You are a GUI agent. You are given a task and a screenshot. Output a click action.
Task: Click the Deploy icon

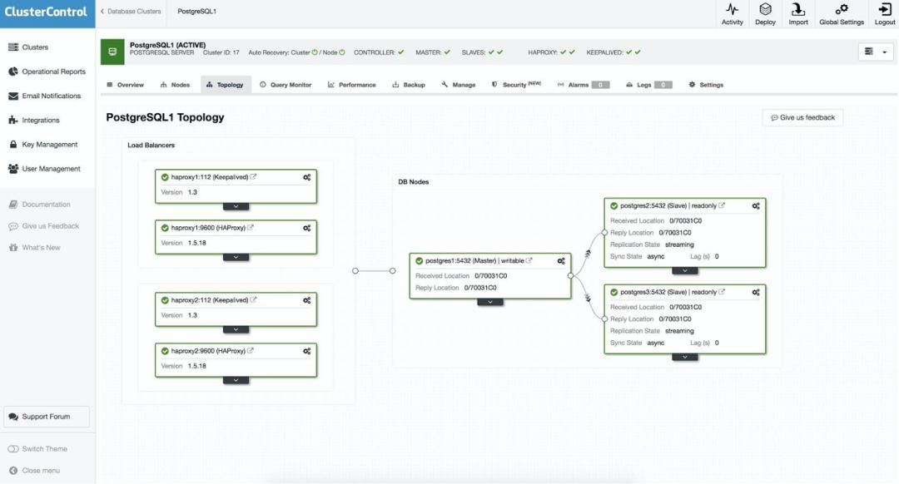[x=766, y=14]
